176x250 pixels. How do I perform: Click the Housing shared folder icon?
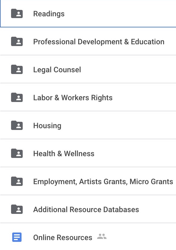pos(17,125)
